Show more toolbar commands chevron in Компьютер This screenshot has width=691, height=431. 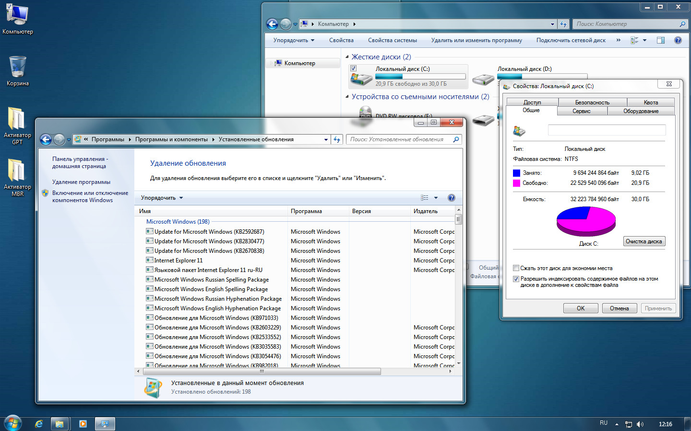[x=618, y=40]
